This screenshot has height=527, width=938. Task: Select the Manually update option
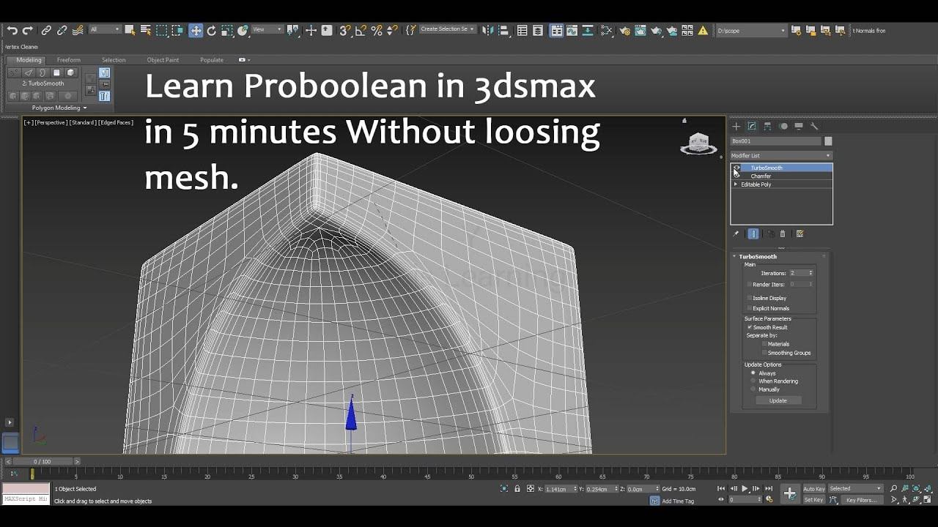tap(753, 389)
